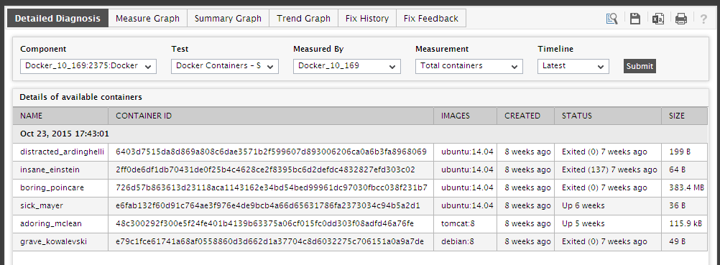Select the Trend Graph tab

303,19
